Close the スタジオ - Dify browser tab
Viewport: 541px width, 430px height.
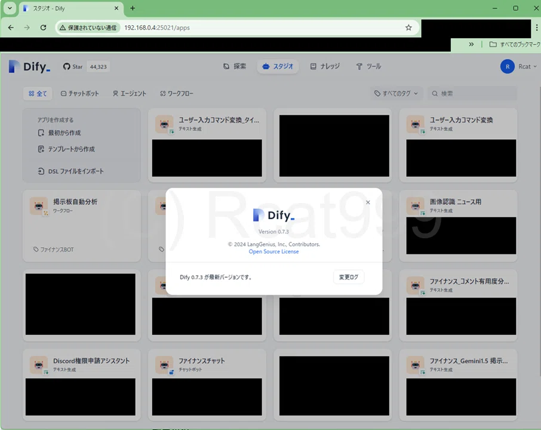tap(116, 8)
